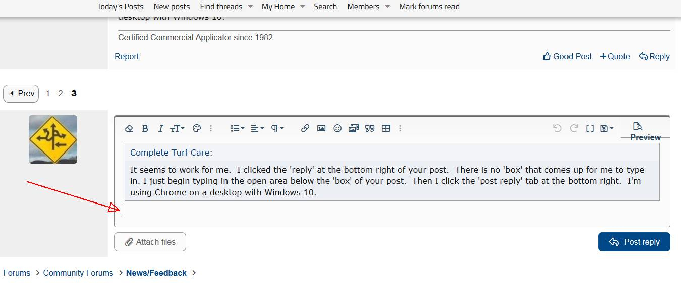Open paragraph format dropdown

tap(277, 128)
